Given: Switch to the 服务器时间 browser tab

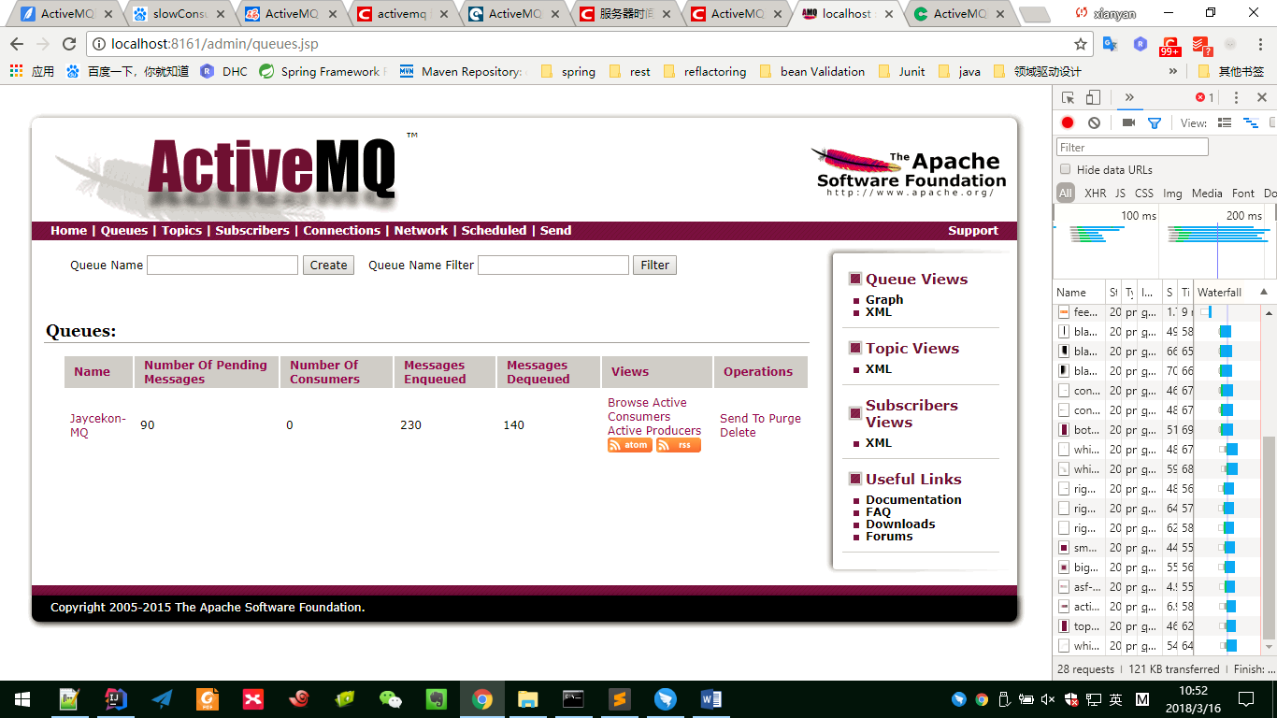Looking at the screenshot, I should point(625,14).
